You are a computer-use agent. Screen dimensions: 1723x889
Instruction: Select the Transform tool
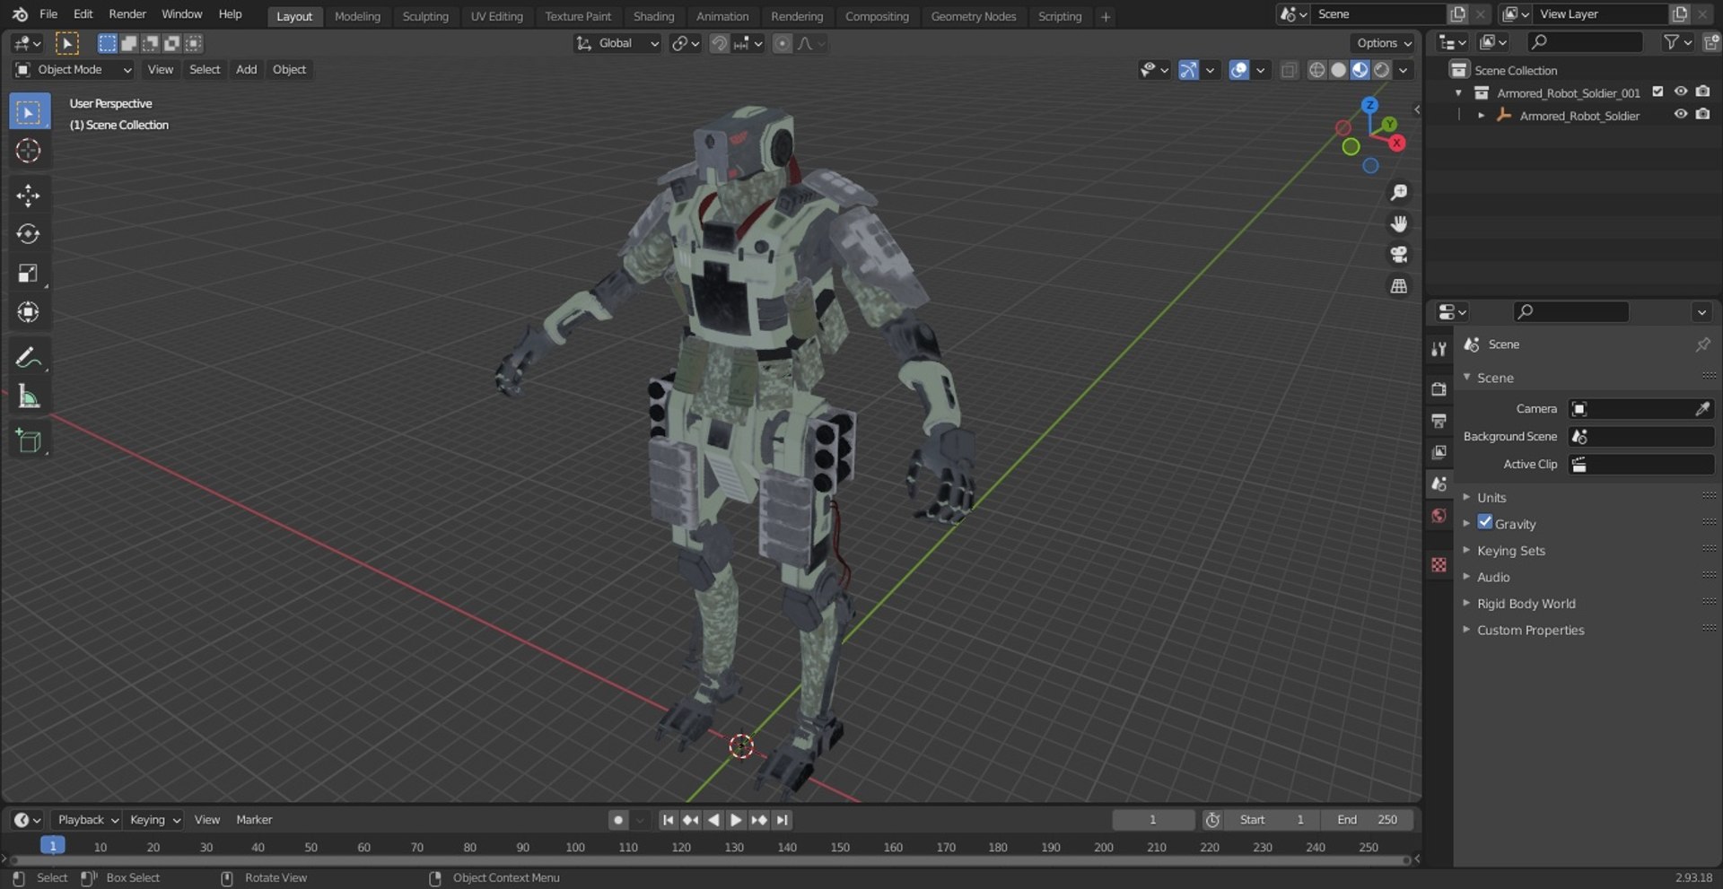click(x=29, y=311)
